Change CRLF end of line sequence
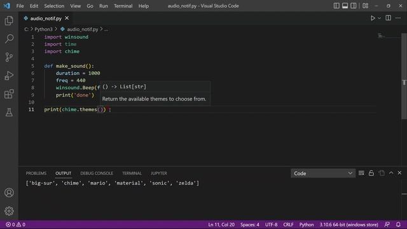Screen dimensions: 407x229 coord(288,225)
